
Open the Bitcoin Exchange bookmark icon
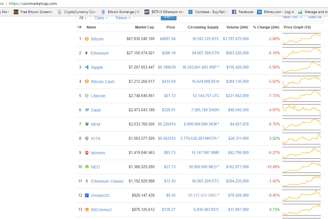[x=103, y=12]
